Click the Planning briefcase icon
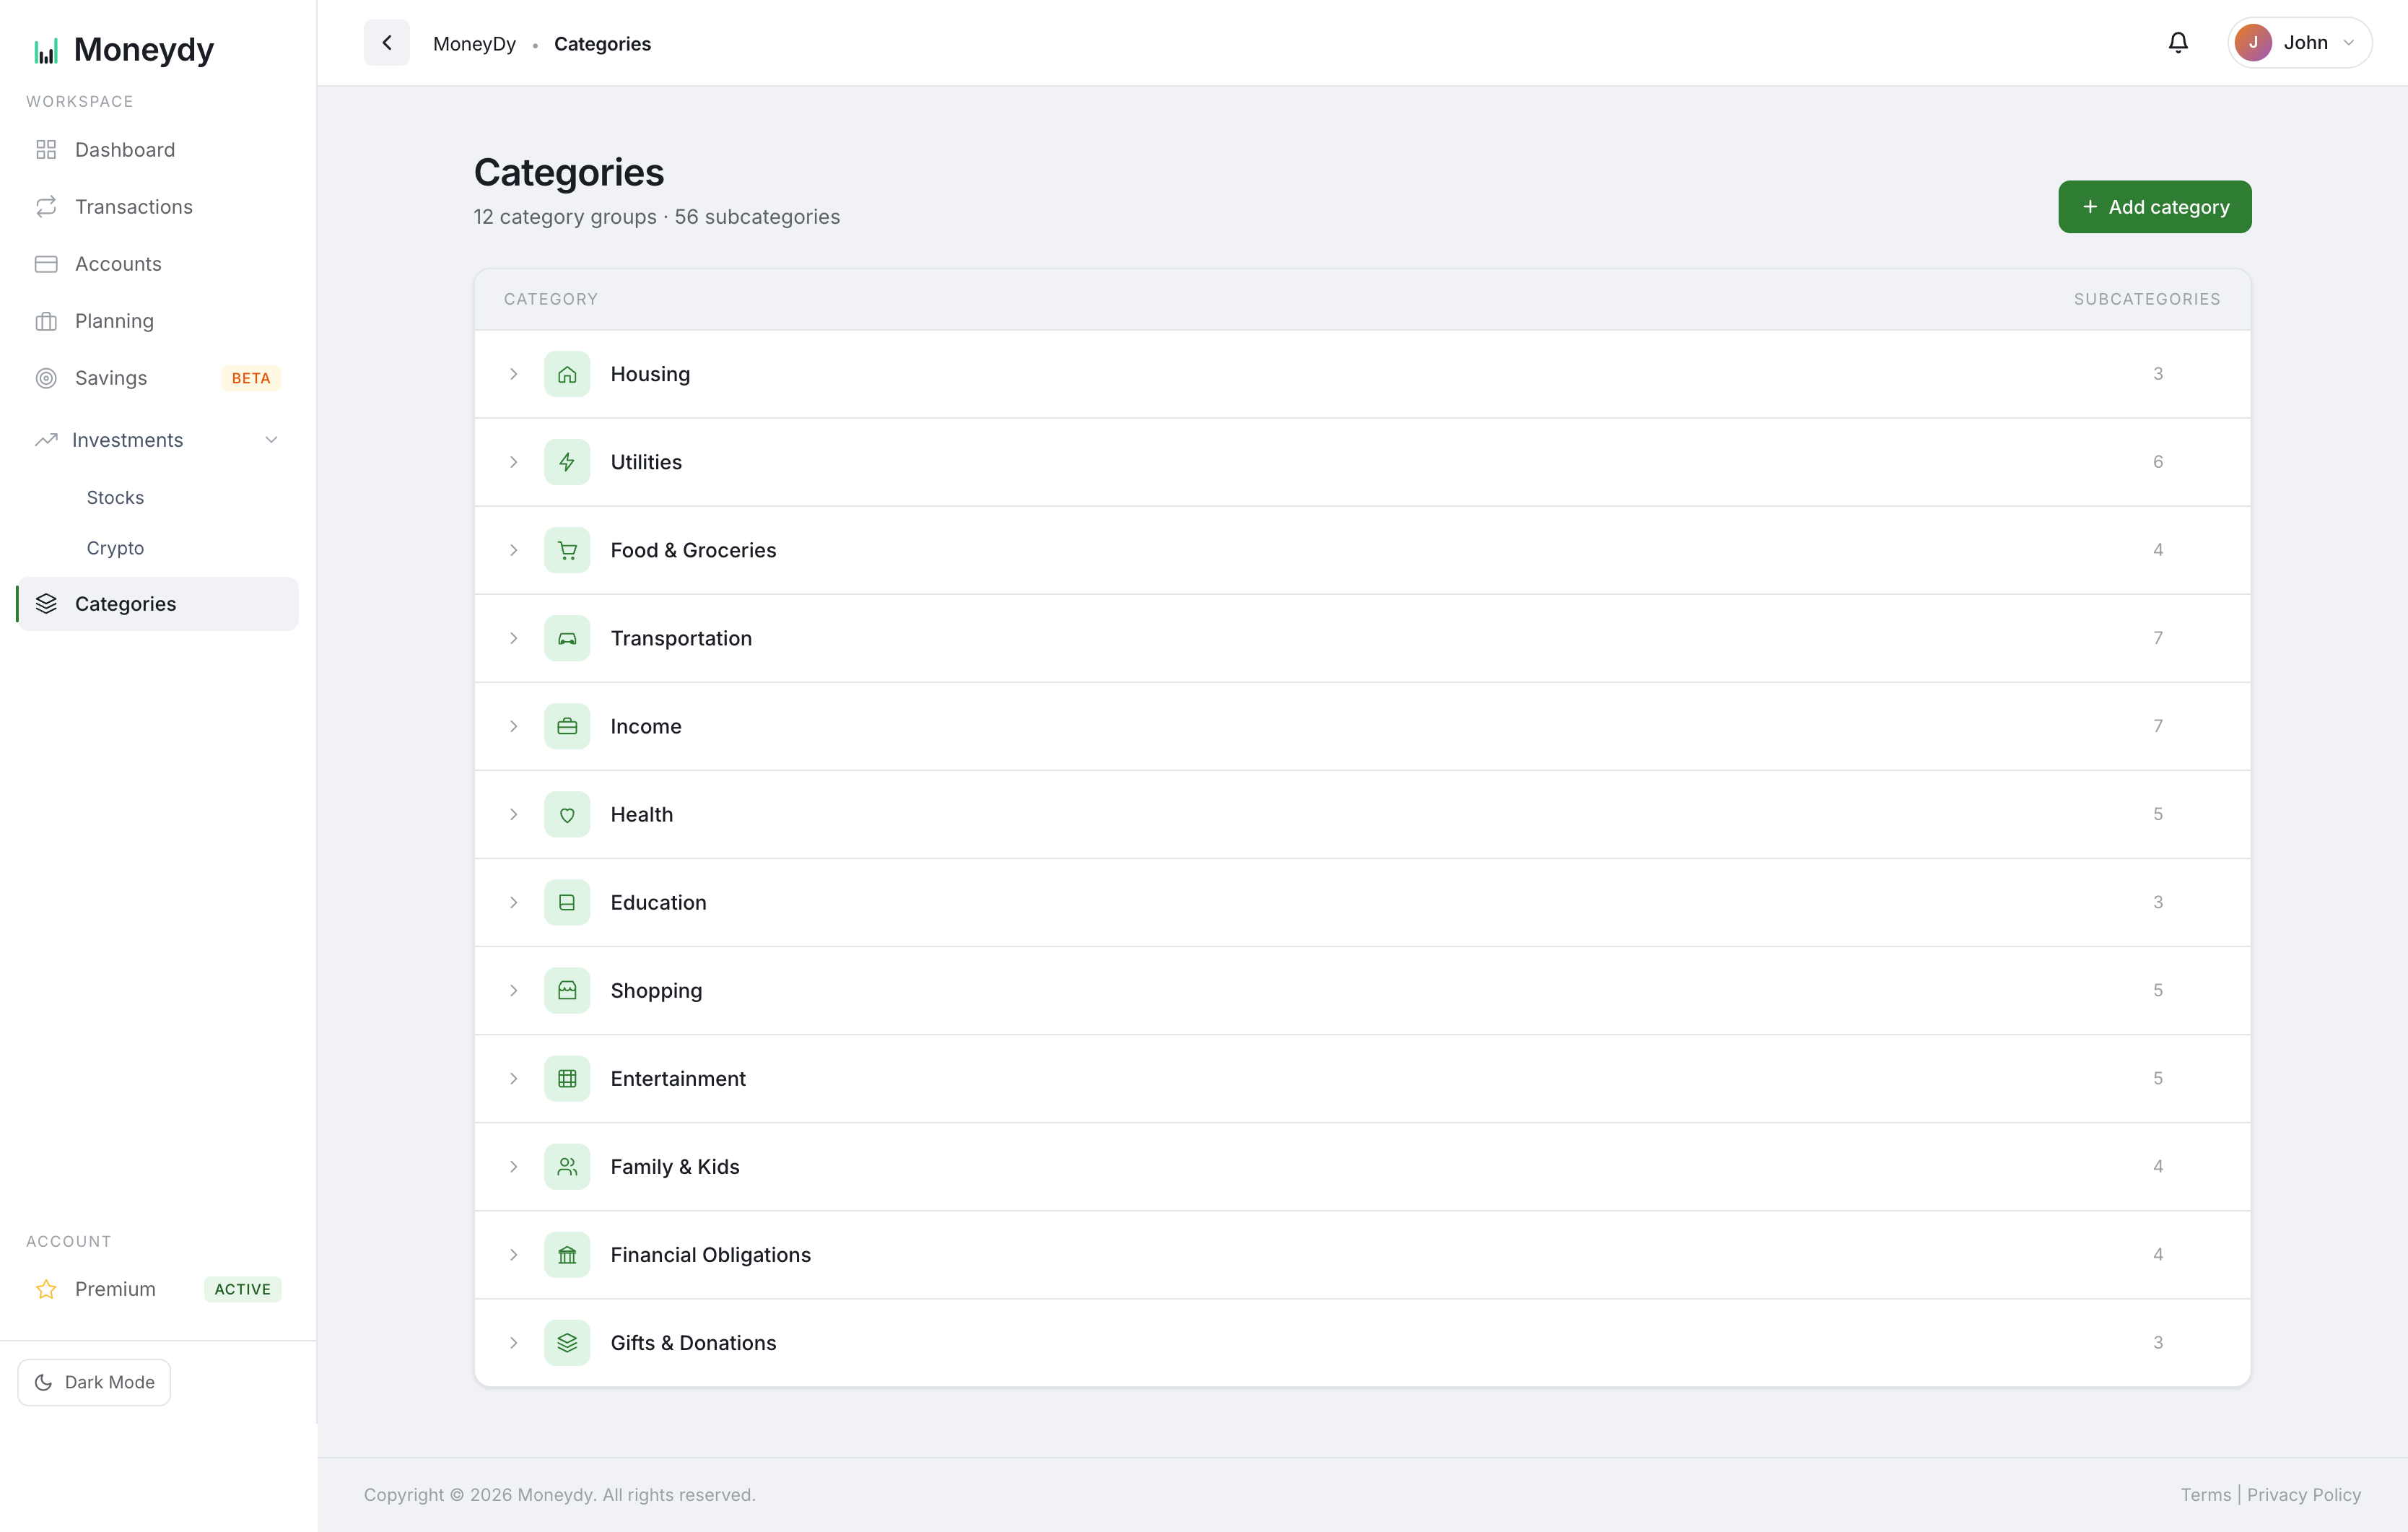 point(46,321)
